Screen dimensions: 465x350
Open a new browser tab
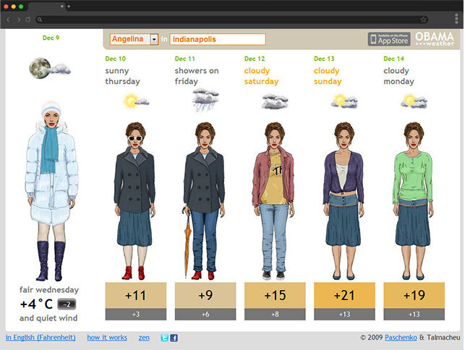coord(69,6)
